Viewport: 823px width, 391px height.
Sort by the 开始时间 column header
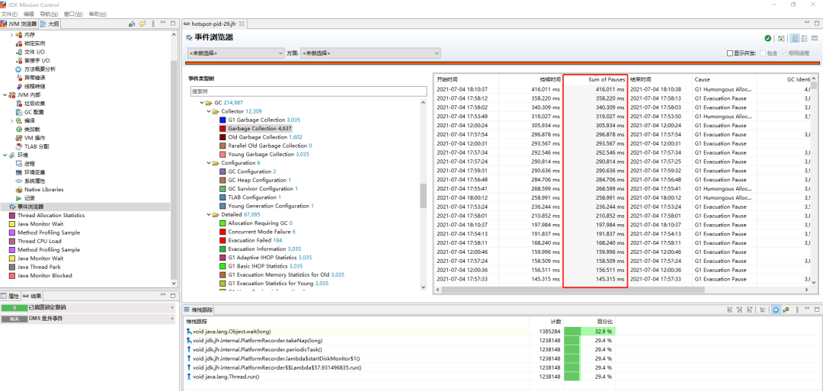(x=466, y=79)
